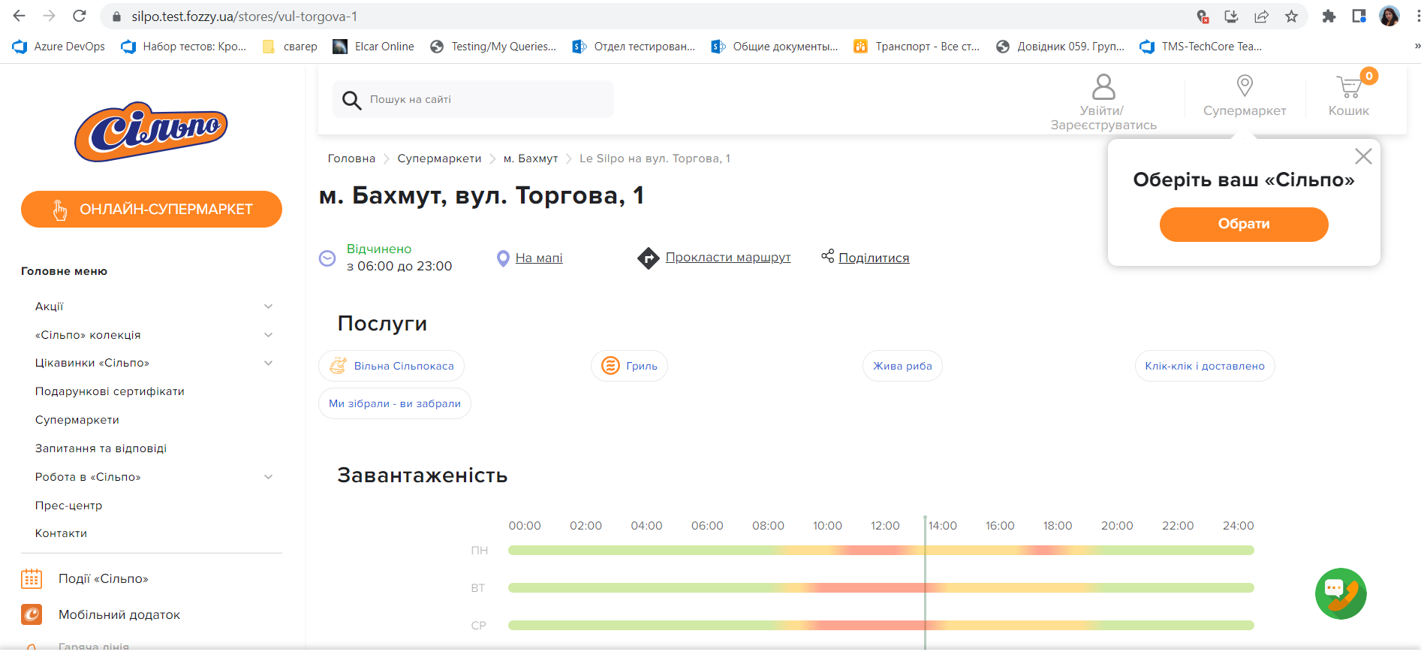Open сварер bookmark folder
The image size is (1421, 658).
coord(290,47)
